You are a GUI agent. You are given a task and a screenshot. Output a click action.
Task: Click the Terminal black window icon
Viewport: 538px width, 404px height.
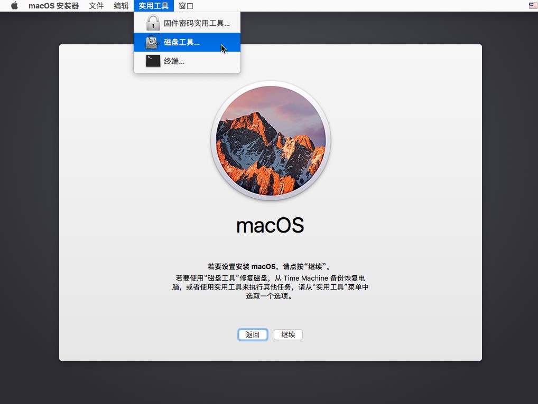153,61
